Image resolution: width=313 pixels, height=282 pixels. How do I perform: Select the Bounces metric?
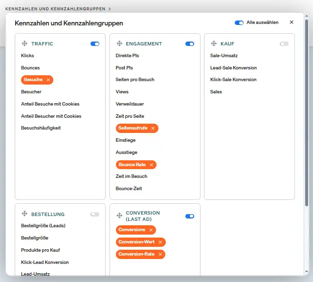click(x=30, y=68)
